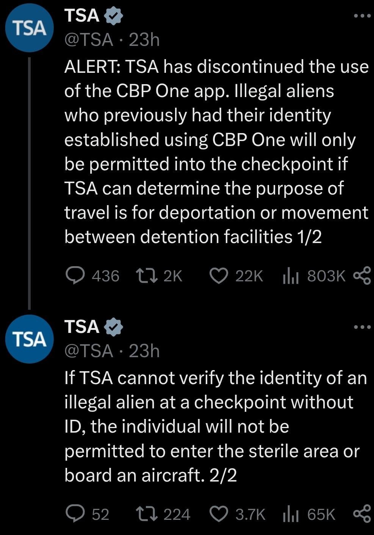View analytics showing 803K views

(290, 276)
